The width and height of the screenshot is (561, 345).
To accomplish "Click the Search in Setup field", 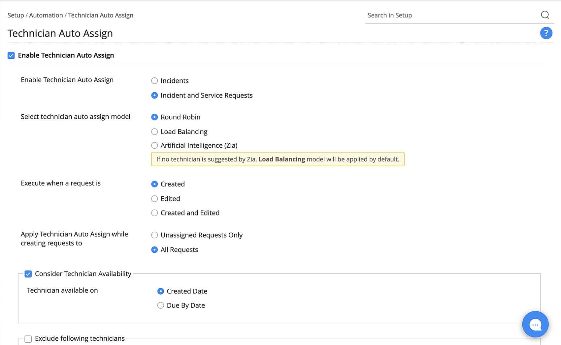I will coord(452,15).
